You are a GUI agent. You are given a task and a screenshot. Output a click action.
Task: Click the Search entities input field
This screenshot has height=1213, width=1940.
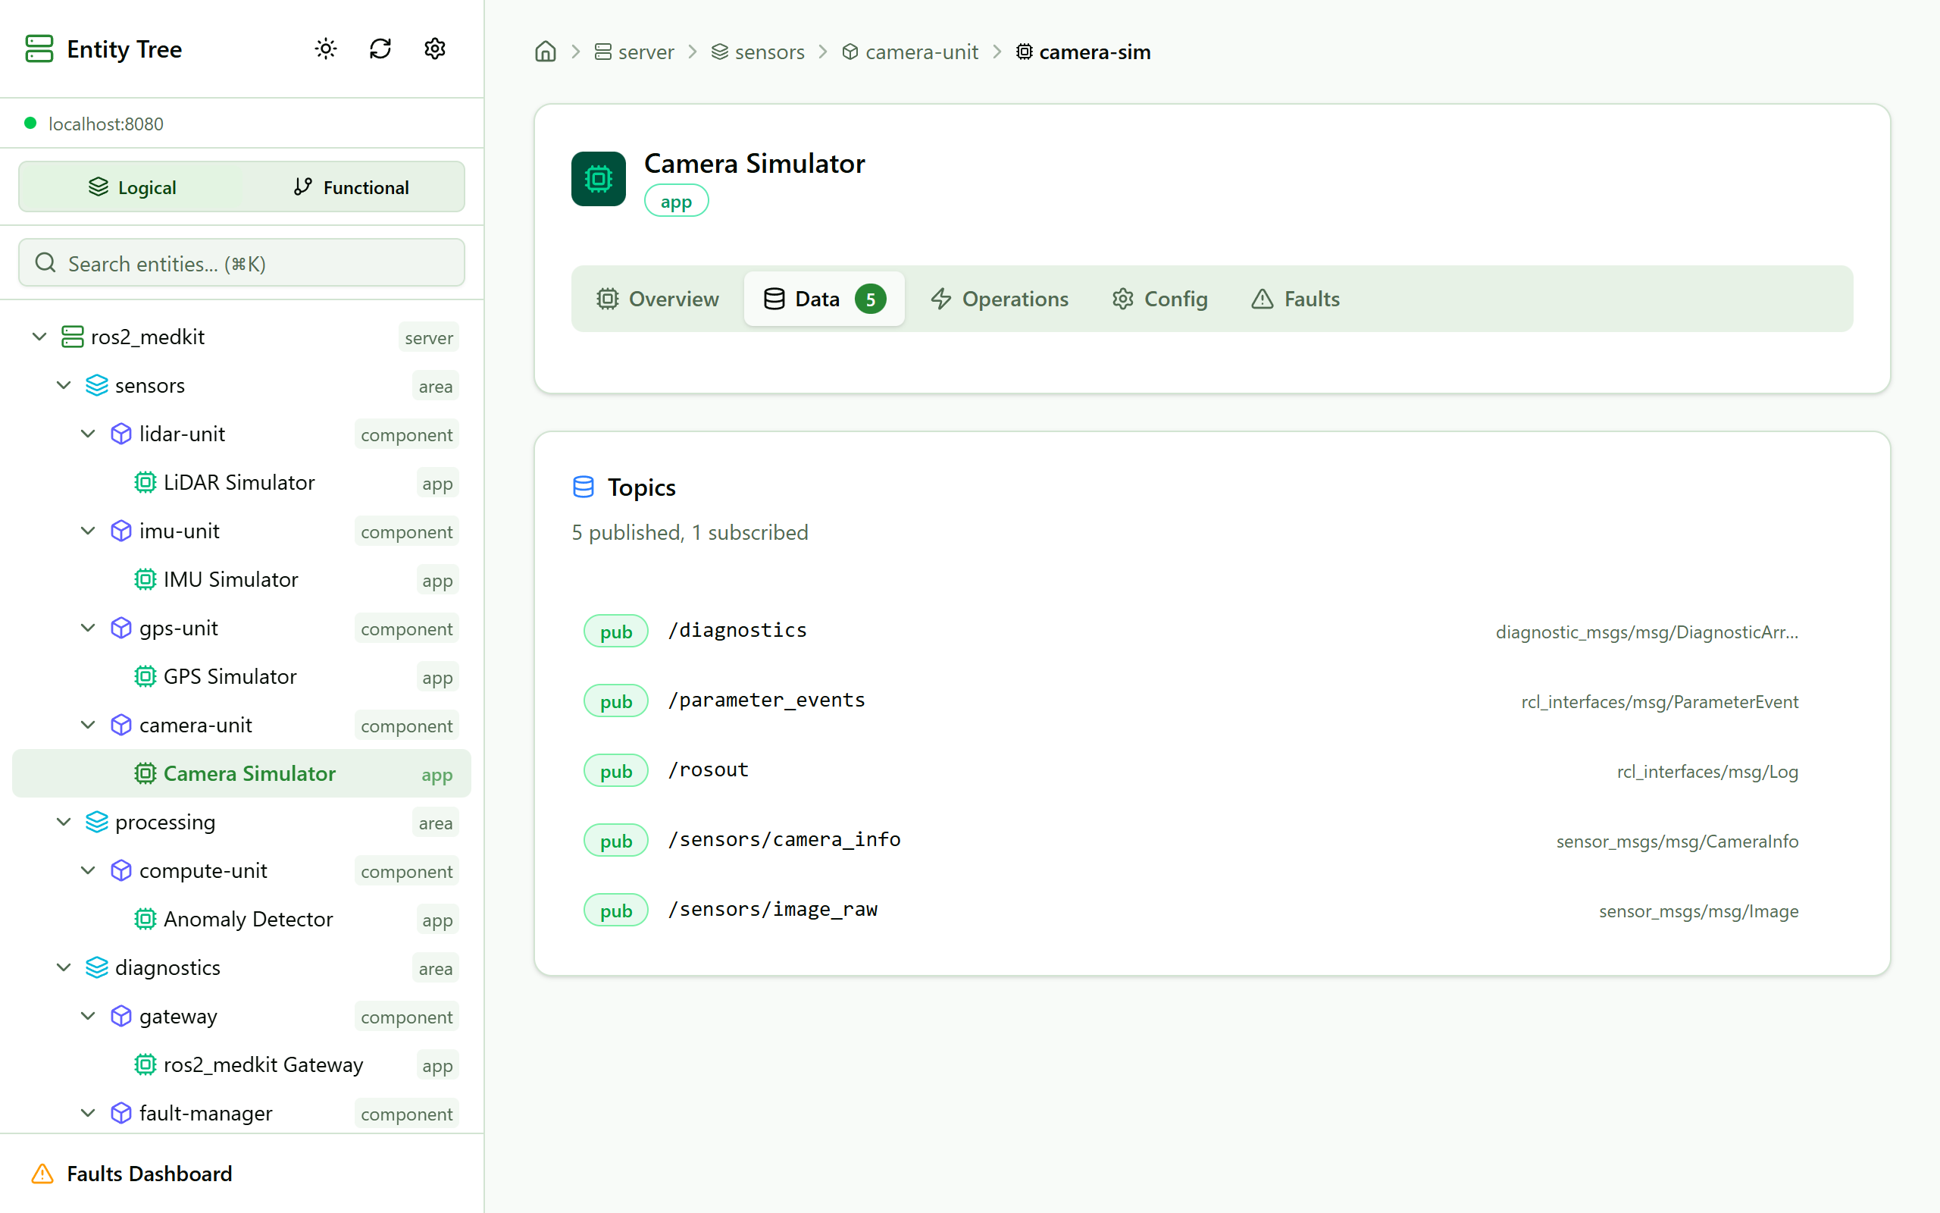tap(241, 263)
